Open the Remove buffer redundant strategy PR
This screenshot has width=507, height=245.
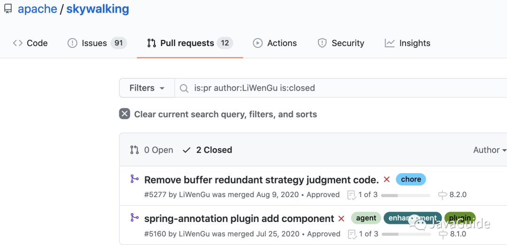click(261, 180)
